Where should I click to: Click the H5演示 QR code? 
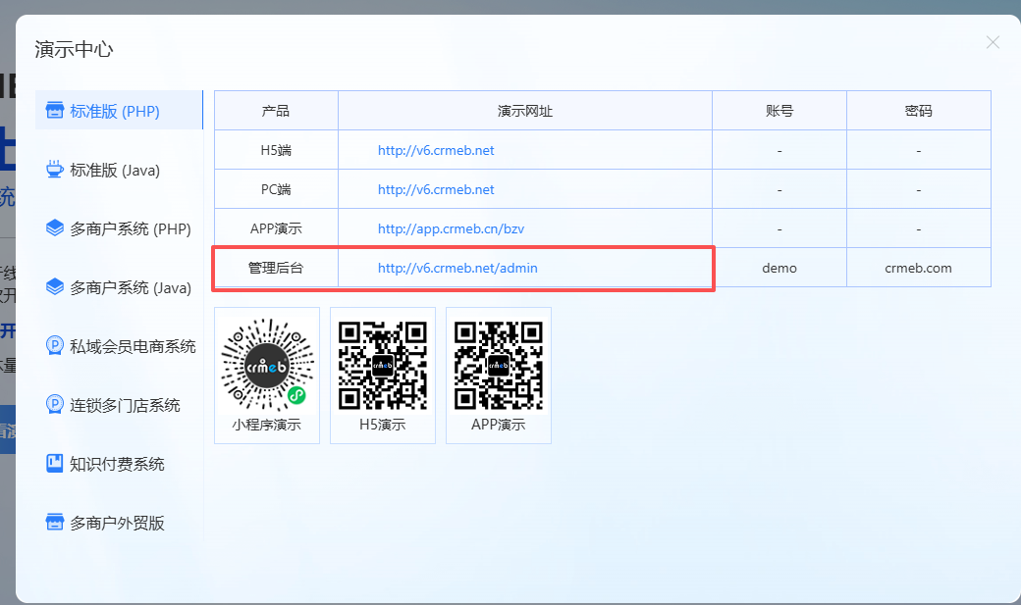pyautogui.click(x=383, y=365)
